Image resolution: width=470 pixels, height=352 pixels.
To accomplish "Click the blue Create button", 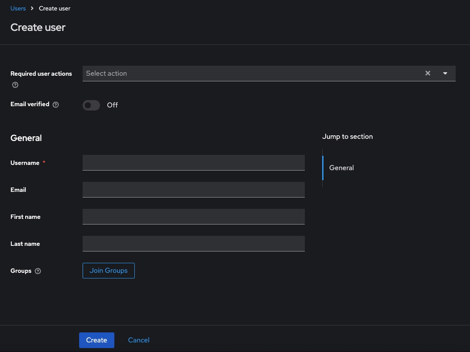I will coord(97,340).
